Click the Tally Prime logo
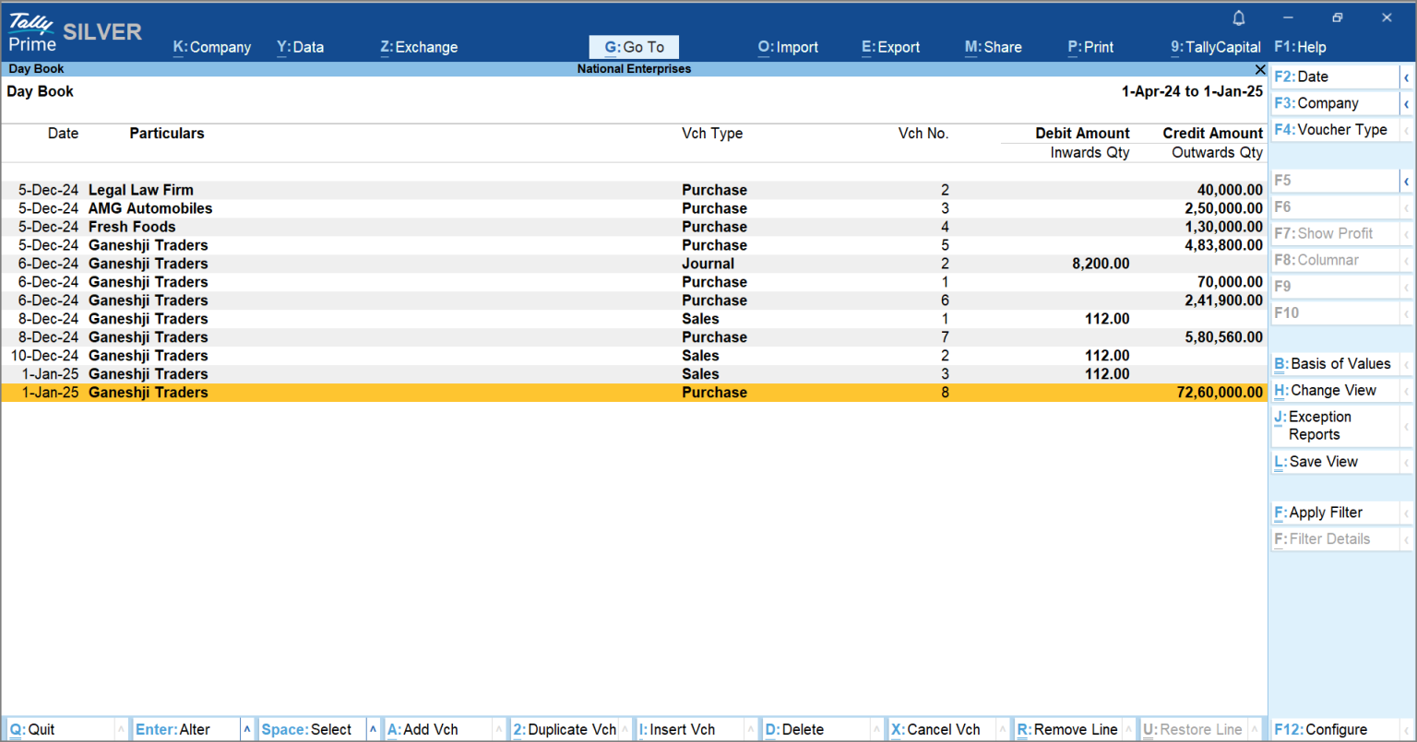1417x742 pixels. pyautogui.click(x=32, y=30)
